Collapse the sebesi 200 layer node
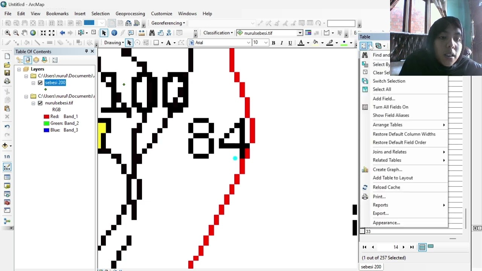 33,83
